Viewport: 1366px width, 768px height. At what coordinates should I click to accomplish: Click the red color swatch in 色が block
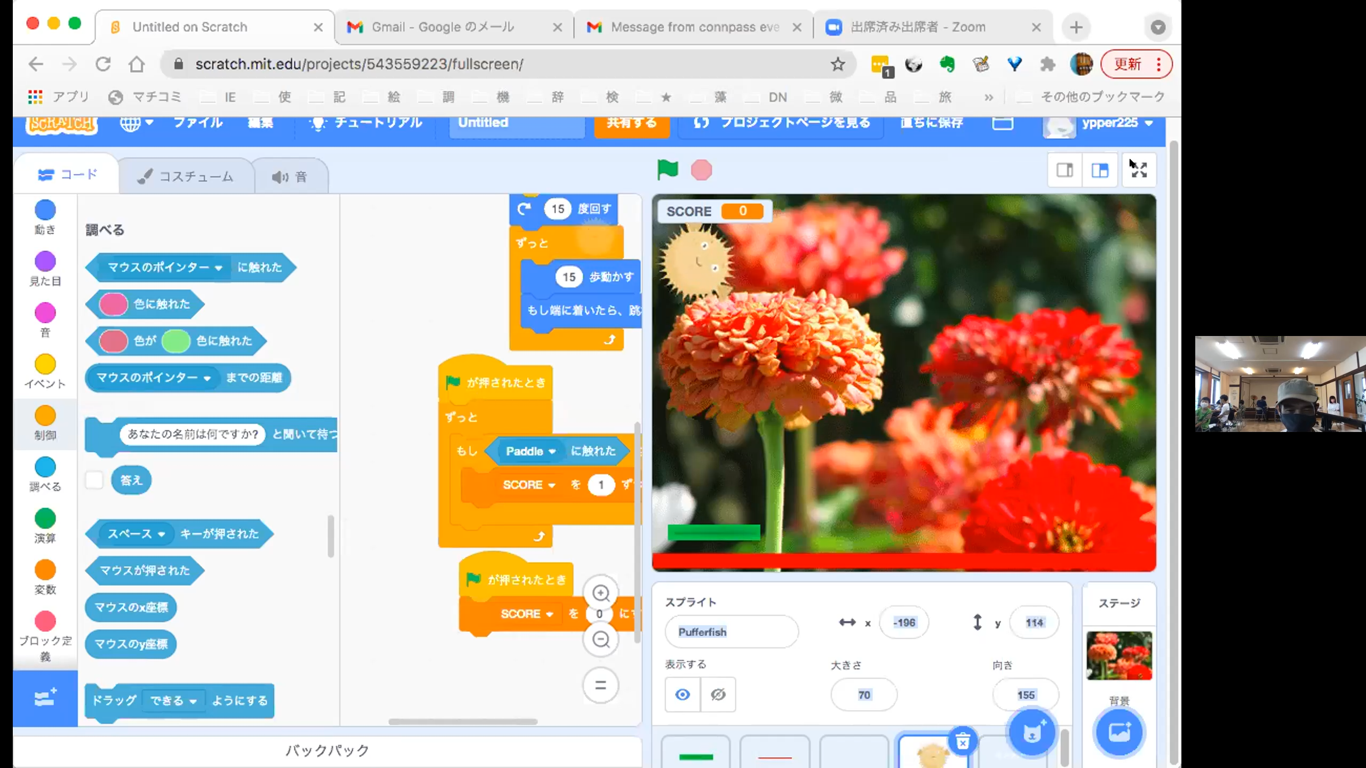pyautogui.click(x=113, y=341)
